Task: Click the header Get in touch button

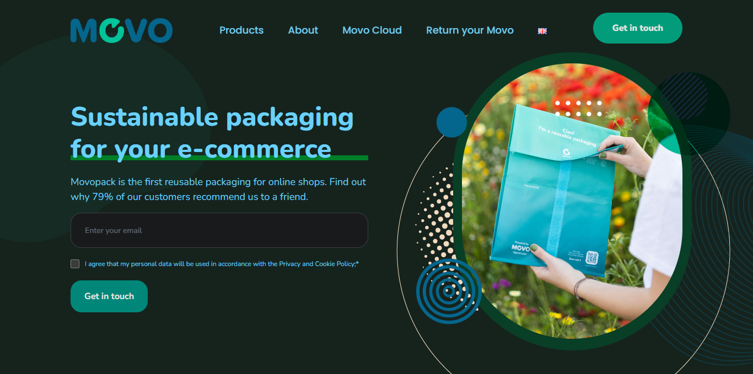Action: [638, 28]
